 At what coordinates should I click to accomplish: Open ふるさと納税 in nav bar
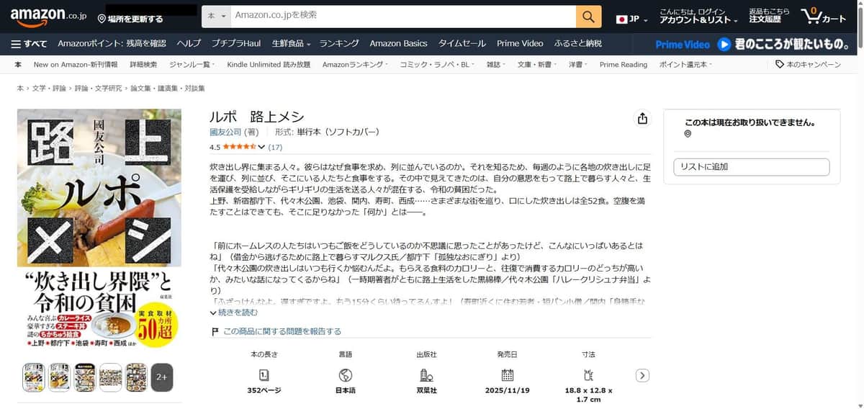pyautogui.click(x=578, y=43)
